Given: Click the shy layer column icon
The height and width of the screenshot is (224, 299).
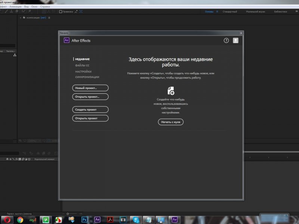Looking at the screenshot, I should 7,159.
